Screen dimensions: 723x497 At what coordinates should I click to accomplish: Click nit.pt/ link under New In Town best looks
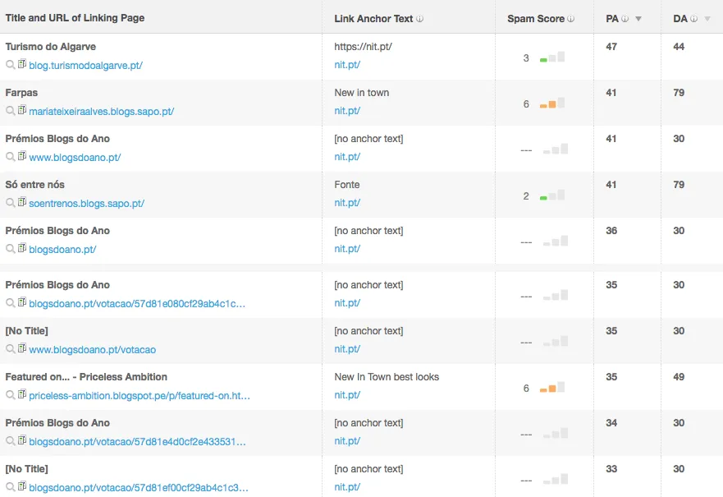coord(347,395)
